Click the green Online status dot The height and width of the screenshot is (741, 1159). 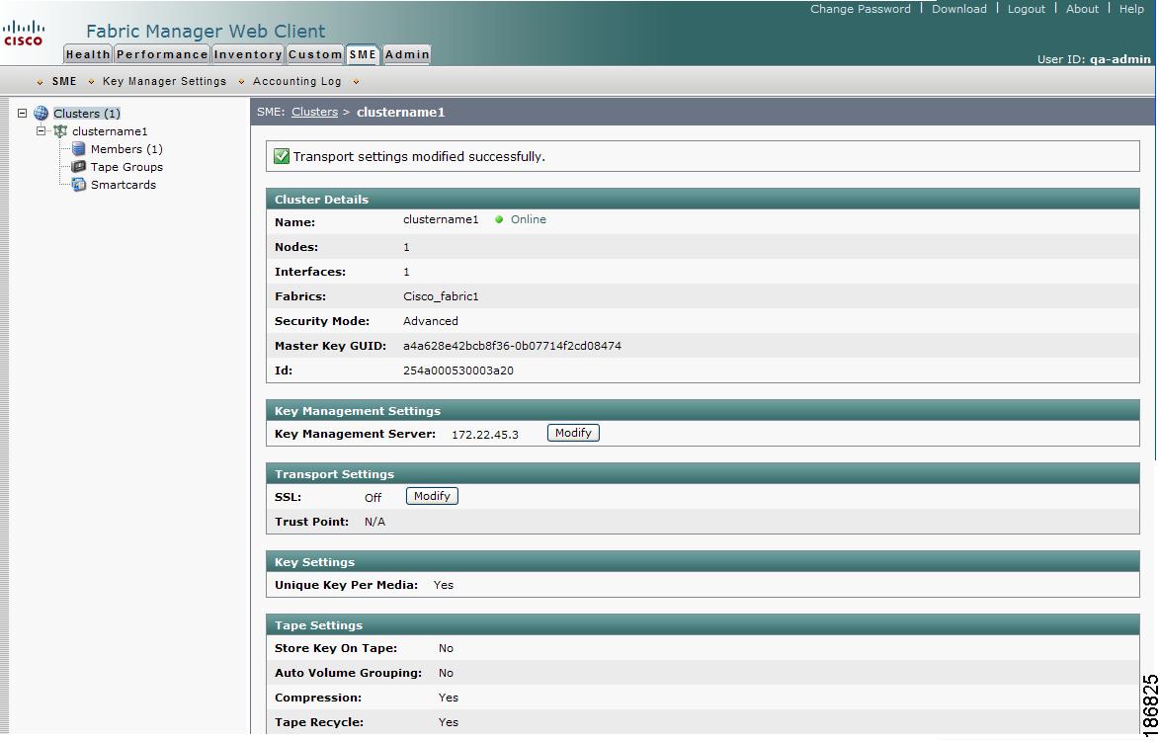tap(499, 219)
